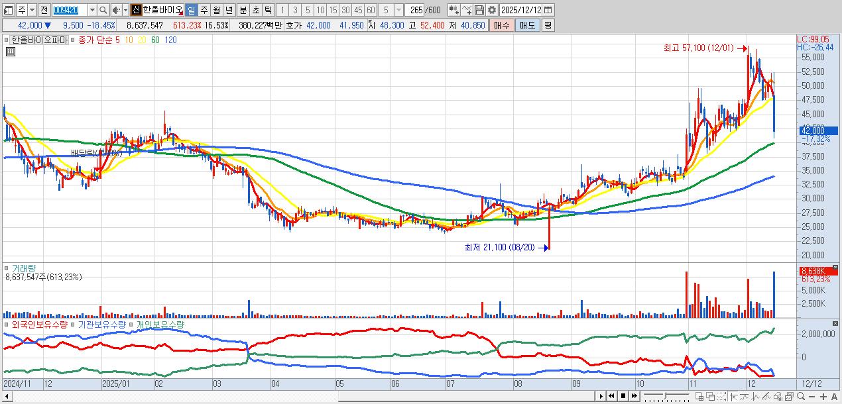The height and width of the screenshot is (404, 842).
Task: Click the 신 badge before stock name
Action: 136,10
